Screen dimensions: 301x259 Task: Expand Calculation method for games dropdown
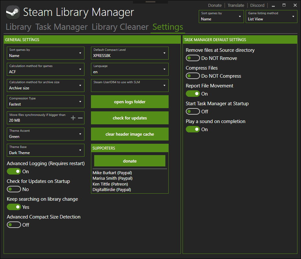point(46,69)
